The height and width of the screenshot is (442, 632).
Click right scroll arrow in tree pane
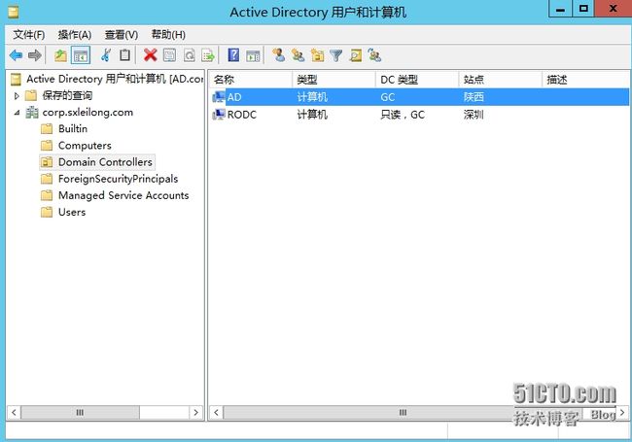click(x=195, y=413)
